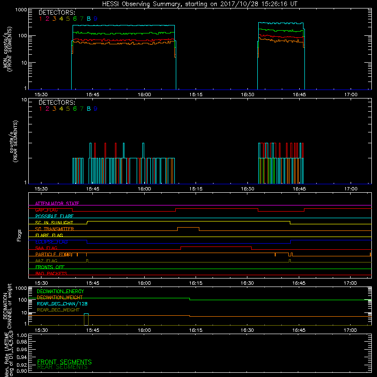
Task: Select cyan detector 8 in rear segments legend
Action: [x=89, y=109]
